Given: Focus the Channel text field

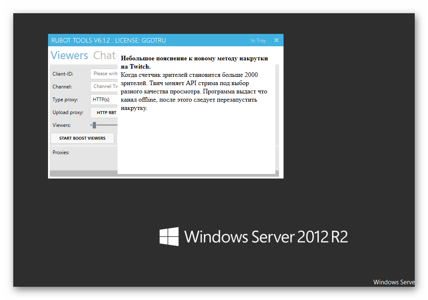Looking at the screenshot, I should pyautogui.click(x=104, y=86).
